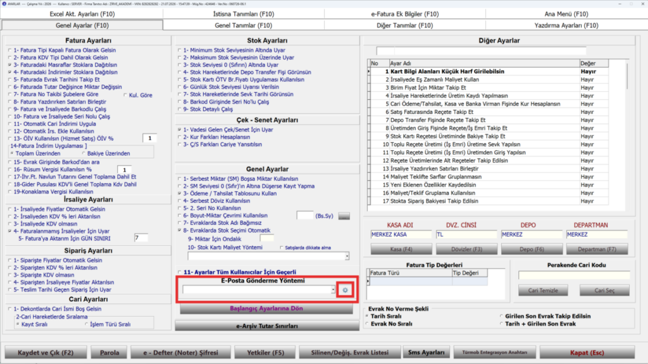Click the Dövizler (F3) button
The height and width of the screenshot is (364, 648).
466,249
